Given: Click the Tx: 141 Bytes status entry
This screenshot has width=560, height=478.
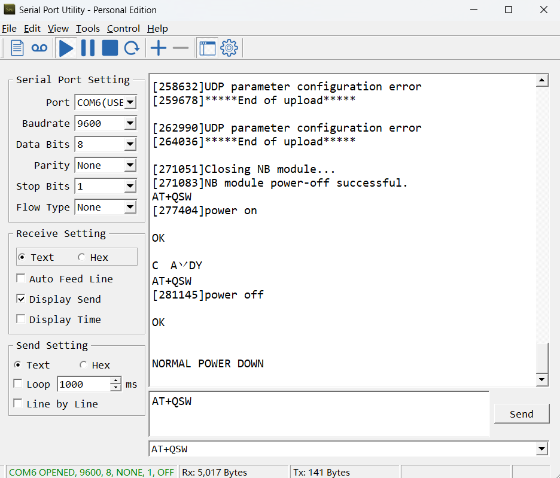Looking at the screenshot, I should (321, 472).
